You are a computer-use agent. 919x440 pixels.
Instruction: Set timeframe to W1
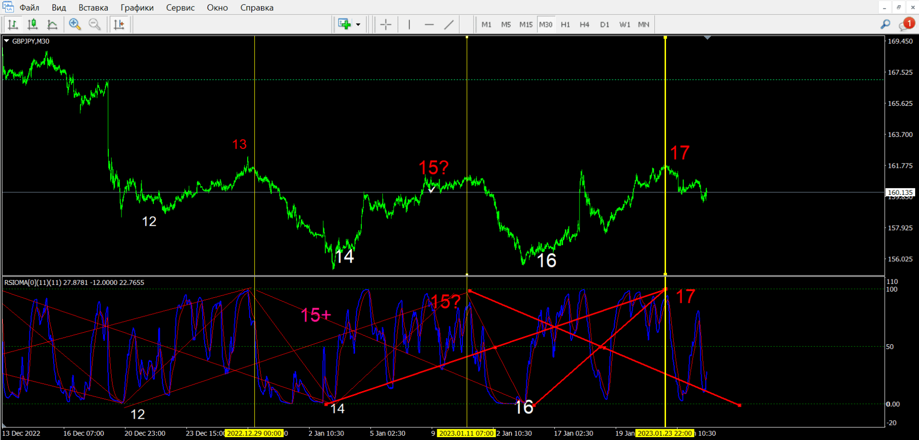coord(625,24)
